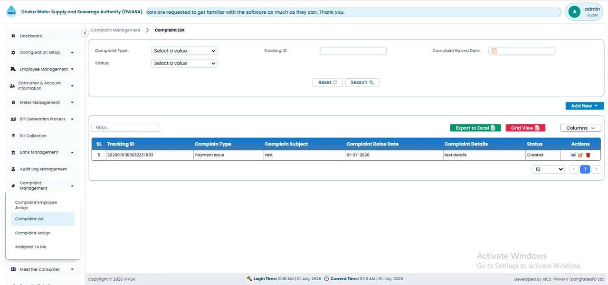Open Assigned To Me submenu item
Image resolution: width=608 pixels, height=285 pixels.
pyautogui.click(x=42, y=247)
